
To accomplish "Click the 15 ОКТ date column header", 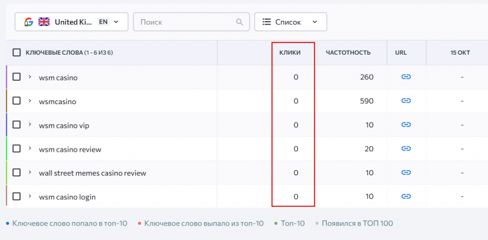I will pyautogui.click(x=460, y=53).
